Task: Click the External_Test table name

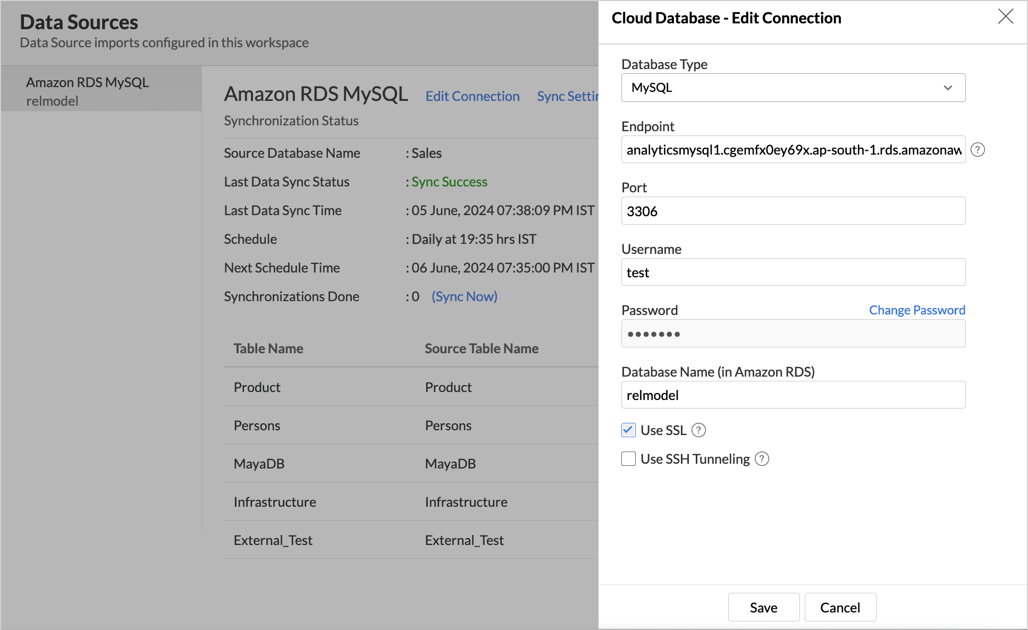Action: click(273, 540)
